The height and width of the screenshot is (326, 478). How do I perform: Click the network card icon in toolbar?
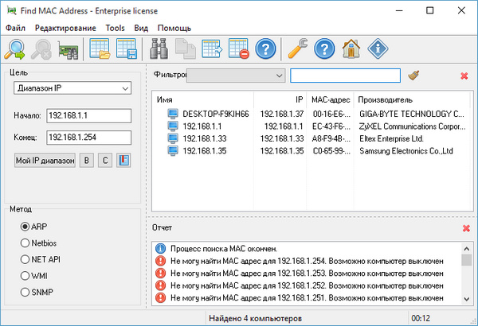(x=68, y=49)
